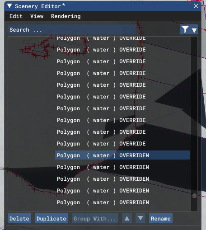This screenshot has height=230, width=206.
Task: Click the funnel filter icon
Action: (x=185, y=29)
